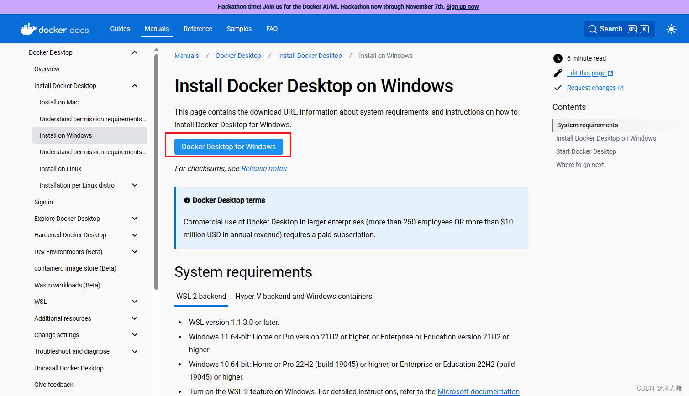Expand Installation per Linux distro chevron

click(135, 185)
